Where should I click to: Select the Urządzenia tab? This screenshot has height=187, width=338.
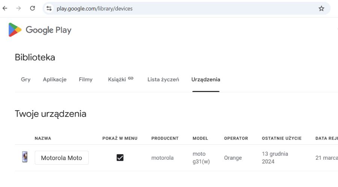point(206,79)
